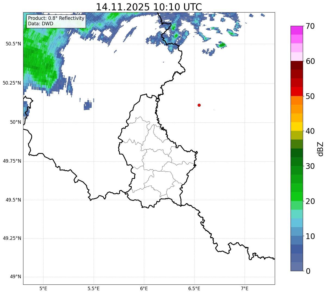This screenshot has width=327, height=294.
Task: Click the colorbar tick label 30
Action: click(x=310, y=166)
